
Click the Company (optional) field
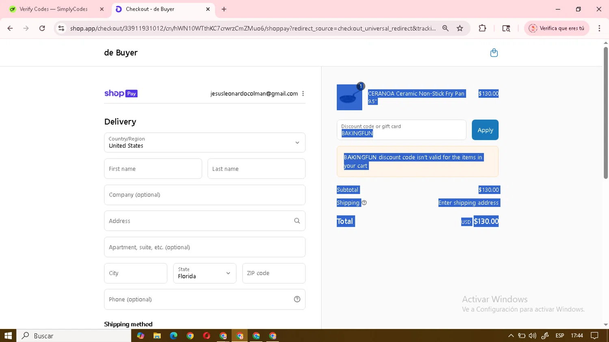[x=205, y=195]
